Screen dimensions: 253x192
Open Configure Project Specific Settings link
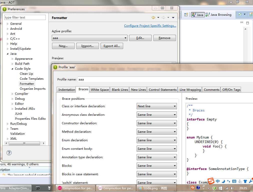coord(150,26)
